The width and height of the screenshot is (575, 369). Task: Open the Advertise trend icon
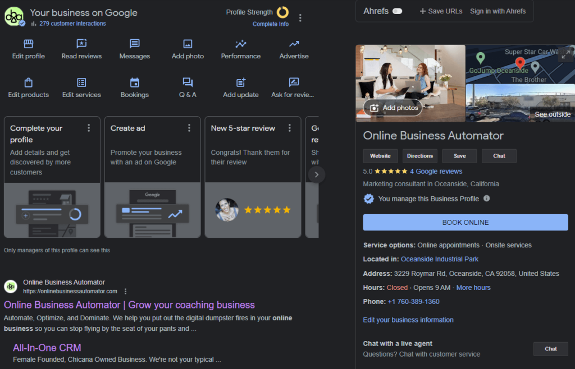tap(294, 44)
